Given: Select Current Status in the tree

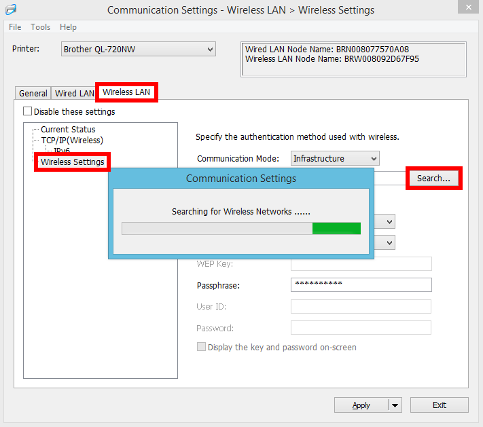Looking at the screenshot, I should coord(68,129).
